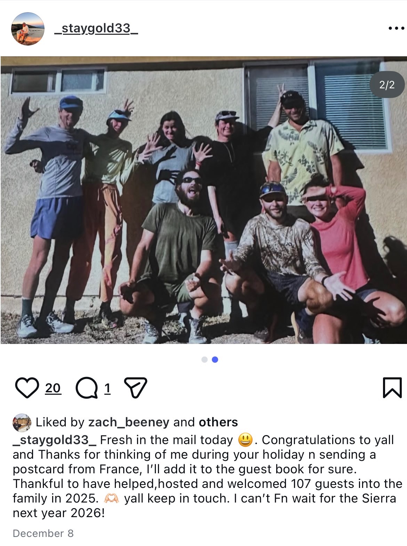Click _staygold33_ username in caption

coord(55,440)
